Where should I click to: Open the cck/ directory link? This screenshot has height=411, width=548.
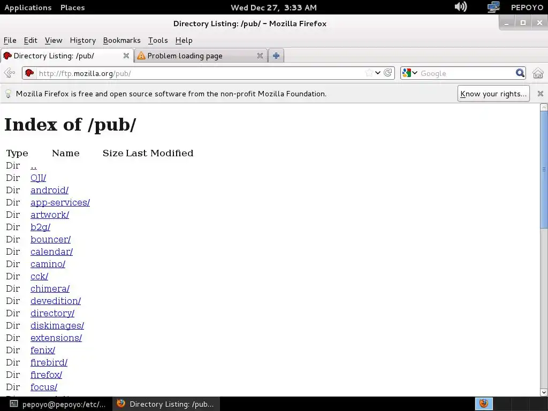[x=39, y=276]
